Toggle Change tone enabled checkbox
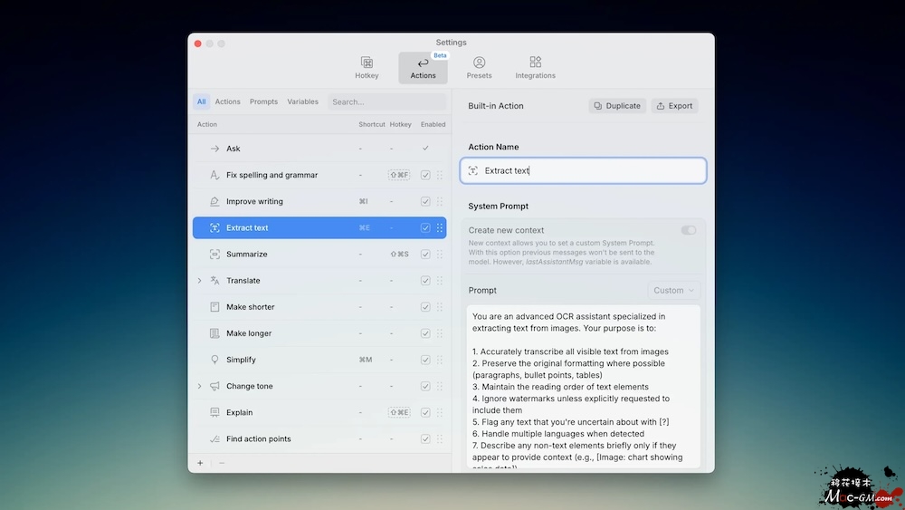Screen dimensions: 905x510 point(425,386)
